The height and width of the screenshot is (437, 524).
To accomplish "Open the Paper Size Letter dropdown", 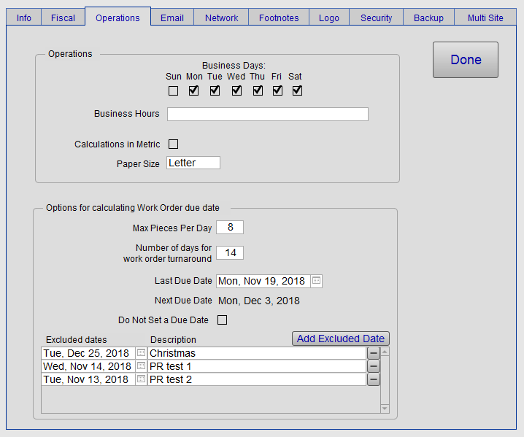I will point(193,163).
